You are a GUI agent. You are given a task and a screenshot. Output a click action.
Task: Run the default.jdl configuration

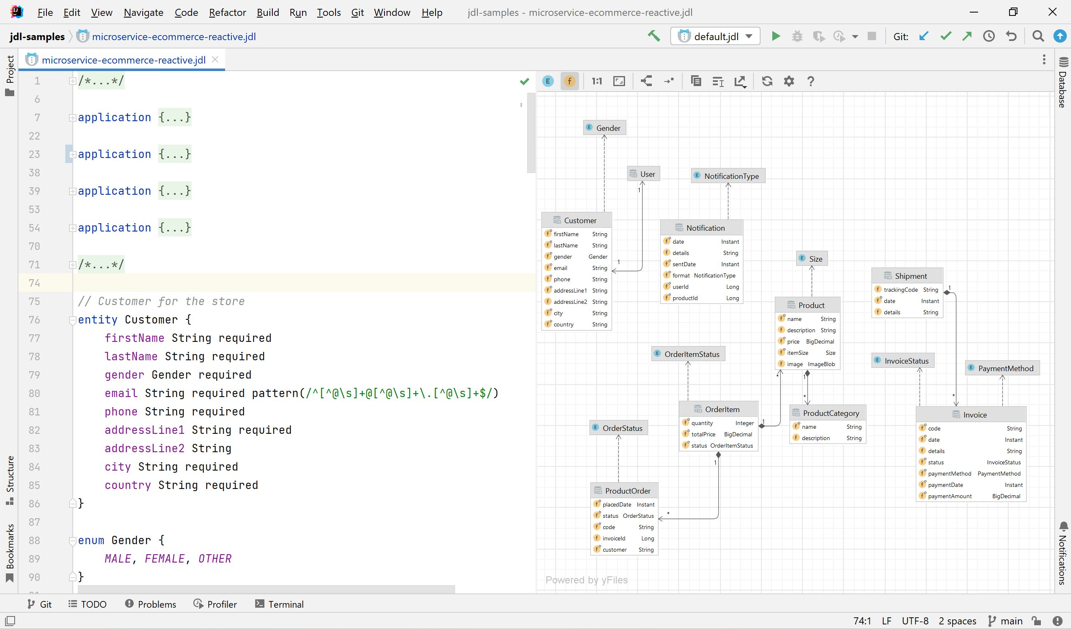(x=776, y=36)
